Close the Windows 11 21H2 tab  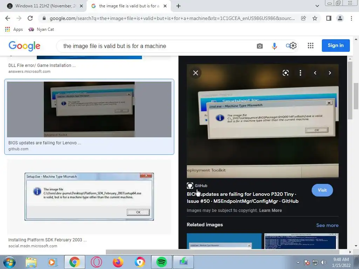[x=81, y=6]
